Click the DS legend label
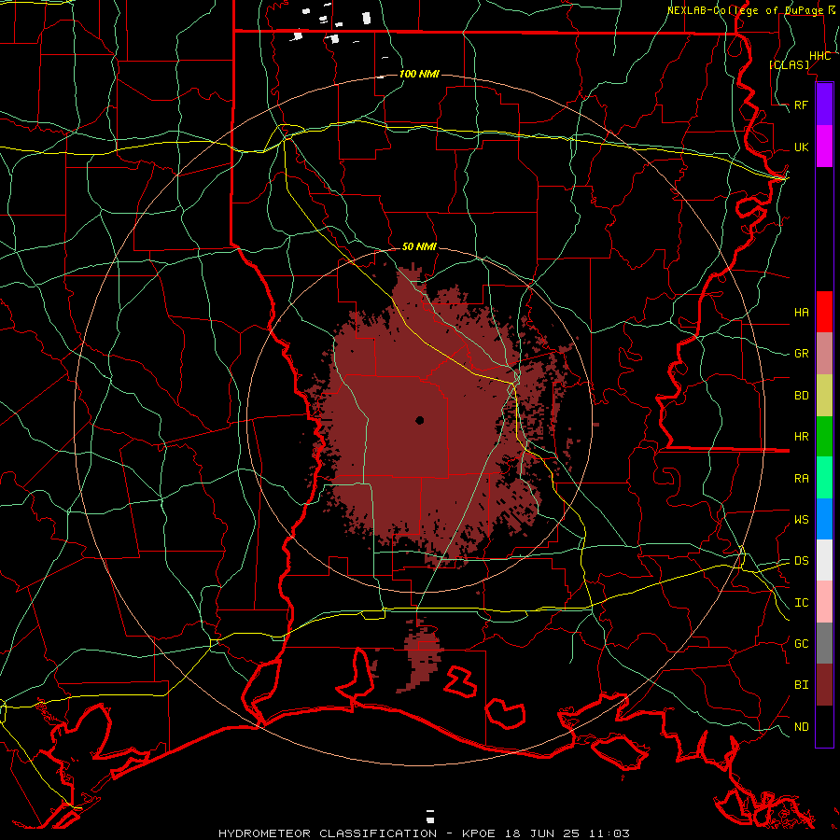This screenshot has height=840, width=840. click(801, 561)
